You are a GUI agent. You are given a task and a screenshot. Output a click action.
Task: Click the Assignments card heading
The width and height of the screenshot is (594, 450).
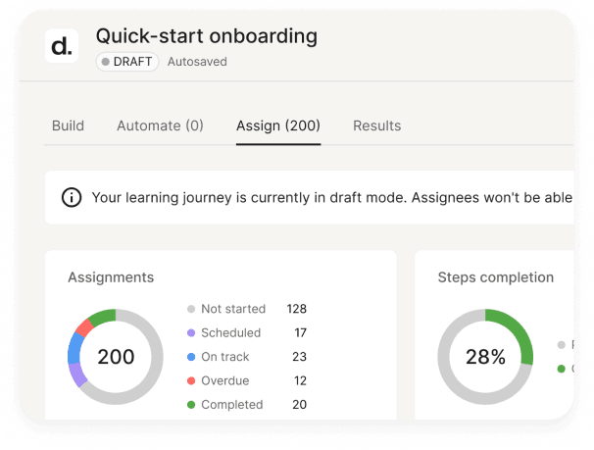[111, 277]
